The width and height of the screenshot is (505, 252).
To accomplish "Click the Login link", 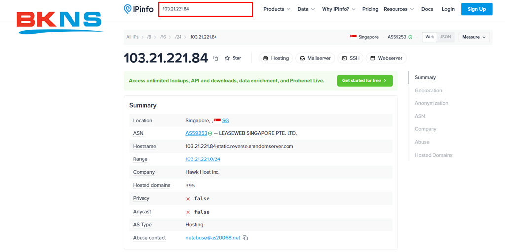I will coord(448,9).
